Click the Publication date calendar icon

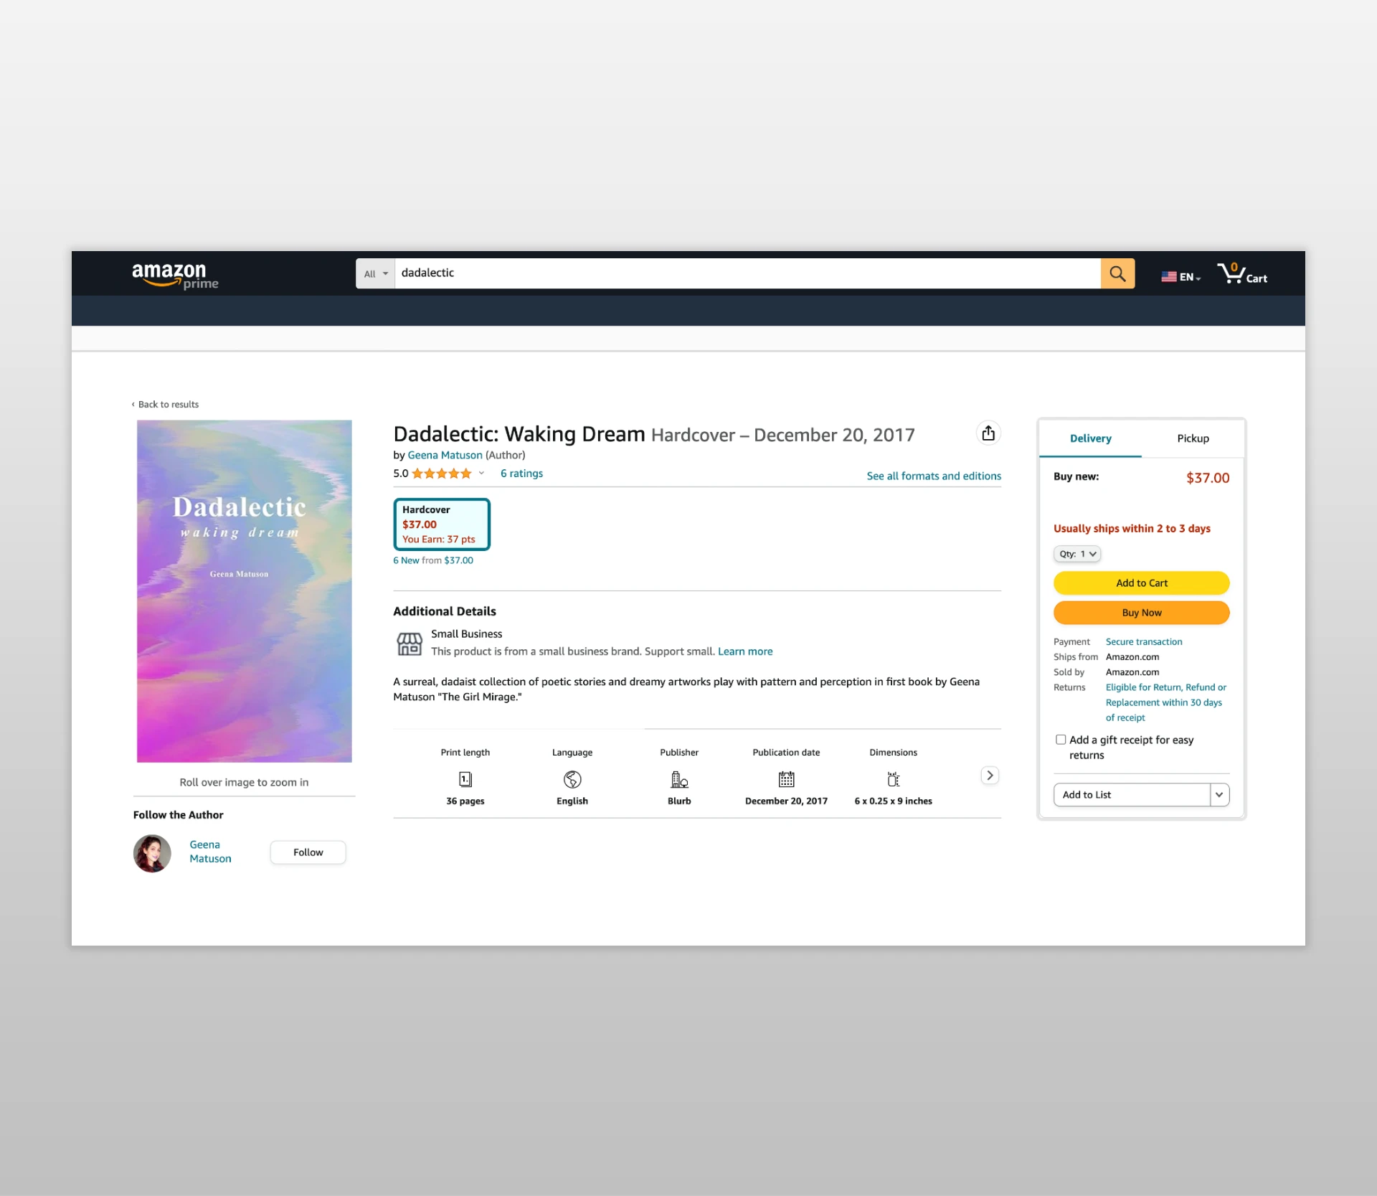point(786,779)
